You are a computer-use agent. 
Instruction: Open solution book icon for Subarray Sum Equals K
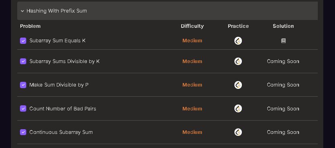[283, 41]
